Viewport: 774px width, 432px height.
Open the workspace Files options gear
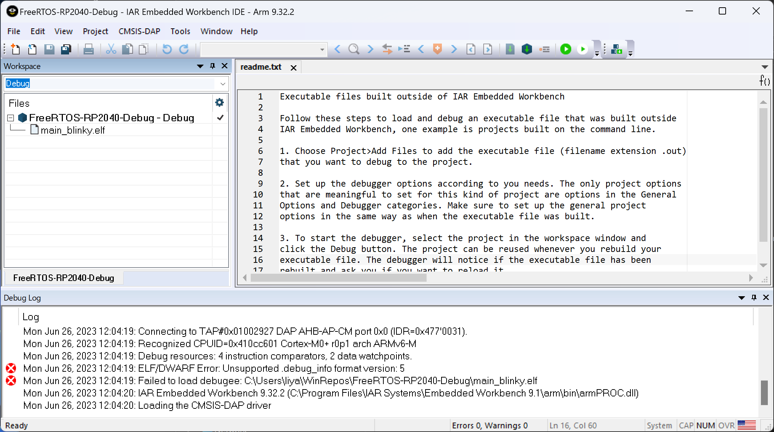coord(219,102)
